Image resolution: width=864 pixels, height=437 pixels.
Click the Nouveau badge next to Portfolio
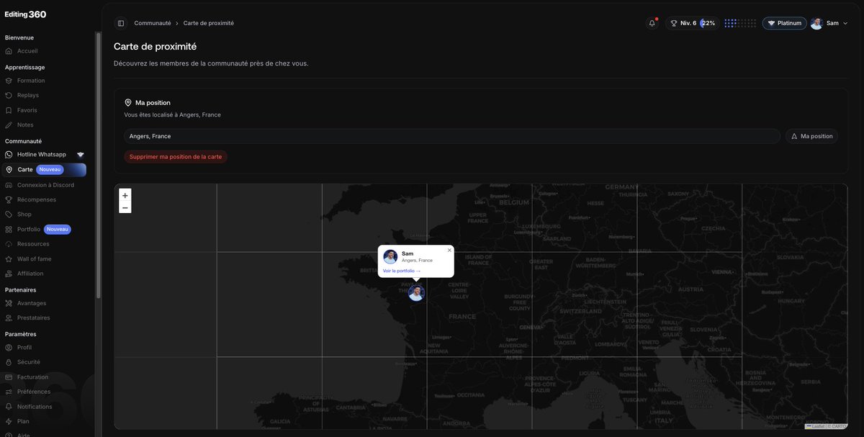pos(58,229)
